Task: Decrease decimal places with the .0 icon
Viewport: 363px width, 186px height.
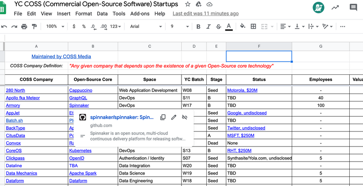Action: coord(93,27)
